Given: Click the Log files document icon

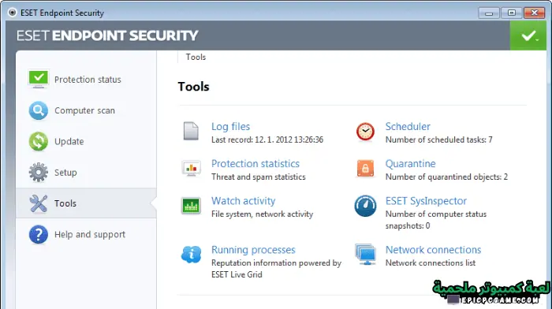Looking at the screenshot, I should pyautogui.click(x=191, y=132).
